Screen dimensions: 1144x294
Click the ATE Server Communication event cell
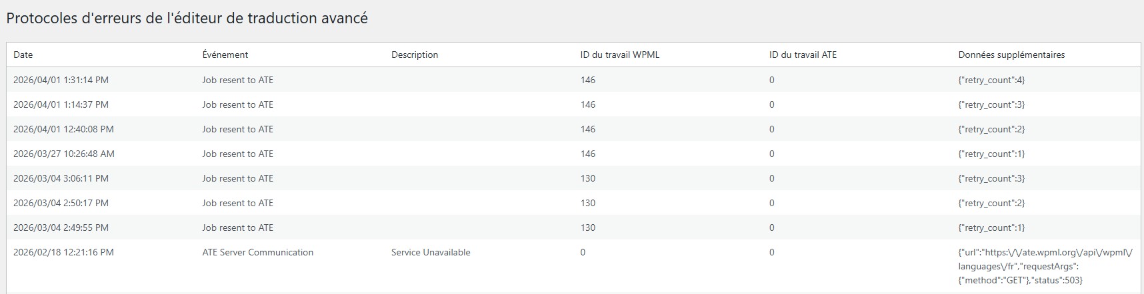(x=258, y=252)
